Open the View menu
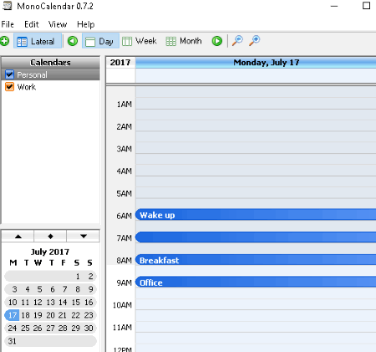376x352 pixels. 58,24
